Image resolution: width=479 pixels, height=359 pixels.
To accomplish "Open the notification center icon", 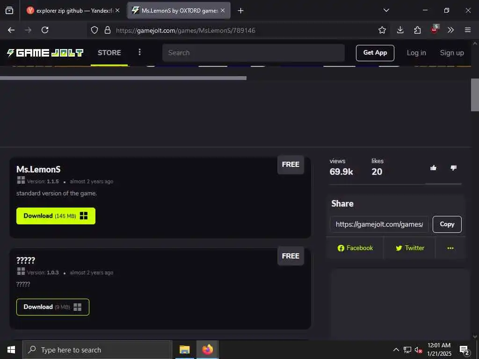I will [x=464, y=350].
